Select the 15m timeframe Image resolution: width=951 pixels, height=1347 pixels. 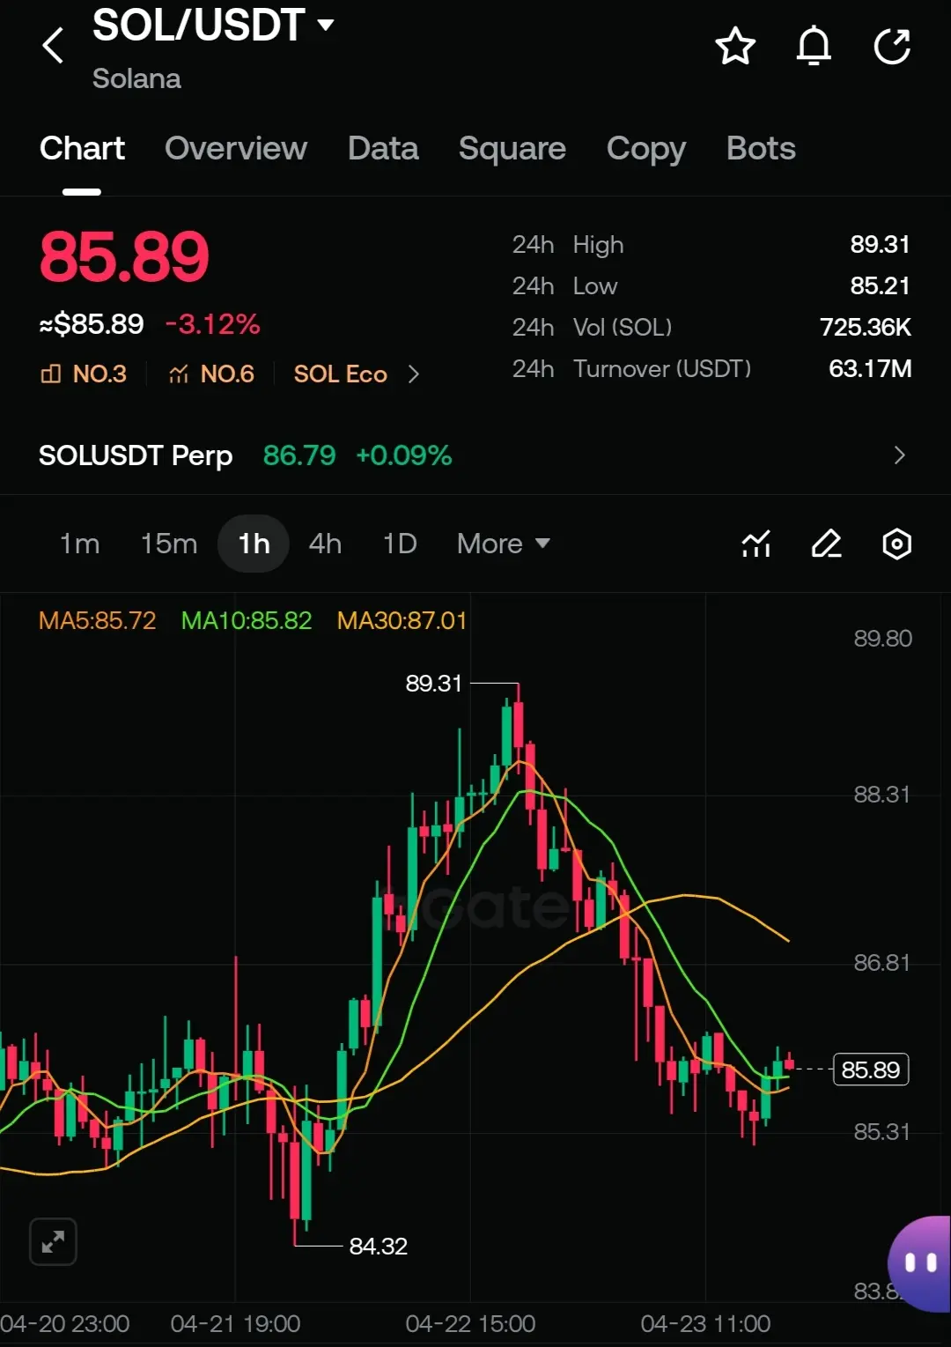[x=169, y=544]
